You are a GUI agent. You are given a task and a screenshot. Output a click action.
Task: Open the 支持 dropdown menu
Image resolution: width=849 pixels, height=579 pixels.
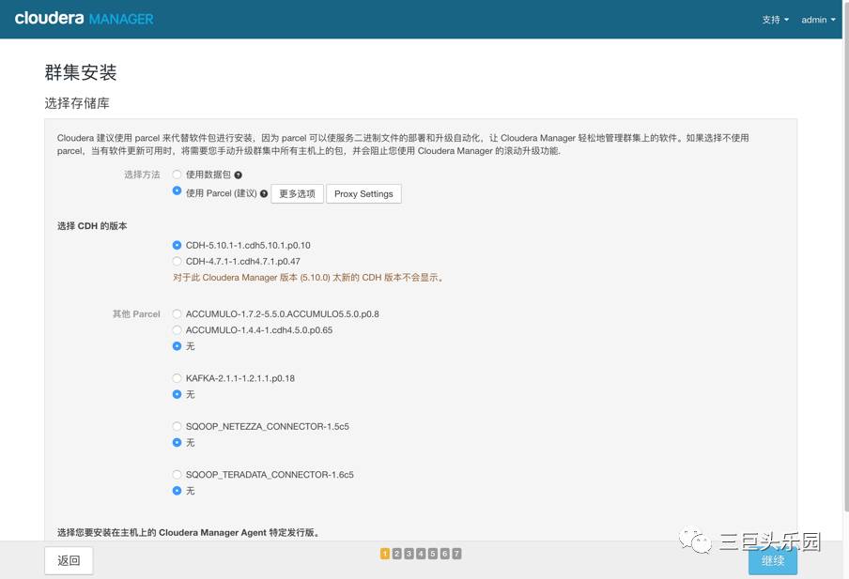[775, 20]
